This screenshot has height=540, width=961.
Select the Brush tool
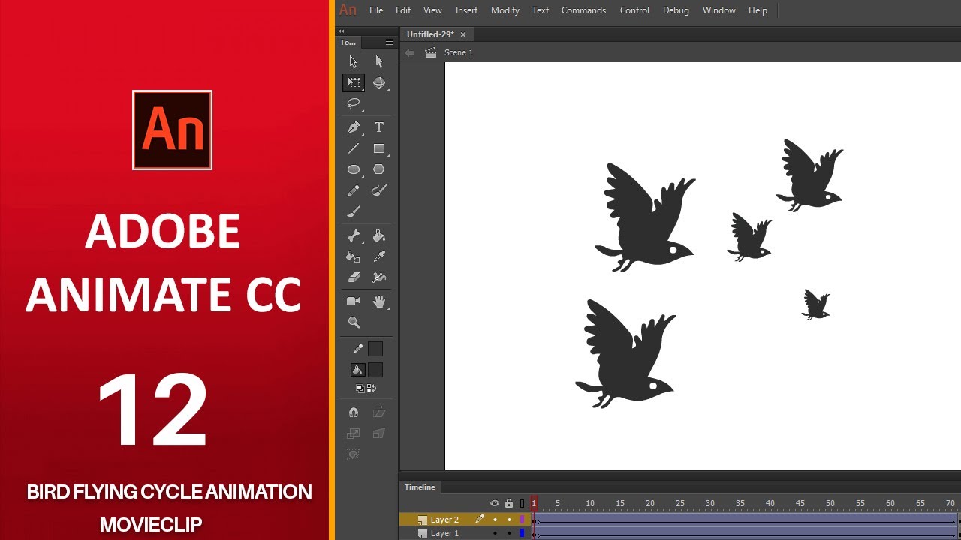point(354,212)
